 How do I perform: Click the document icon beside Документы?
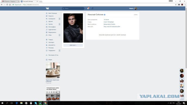click(47, 45)
